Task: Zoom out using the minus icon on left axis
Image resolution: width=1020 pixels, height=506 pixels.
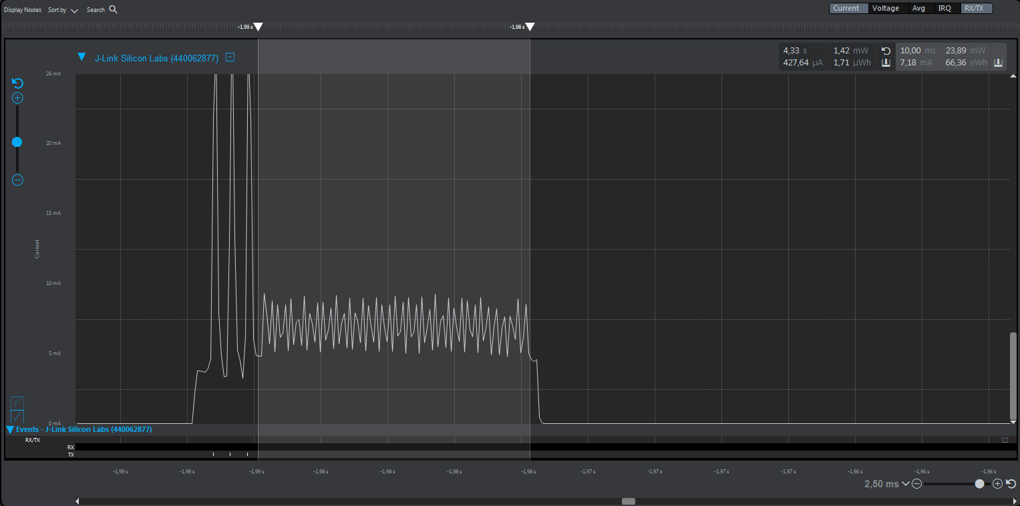Action: coord(17,180)
